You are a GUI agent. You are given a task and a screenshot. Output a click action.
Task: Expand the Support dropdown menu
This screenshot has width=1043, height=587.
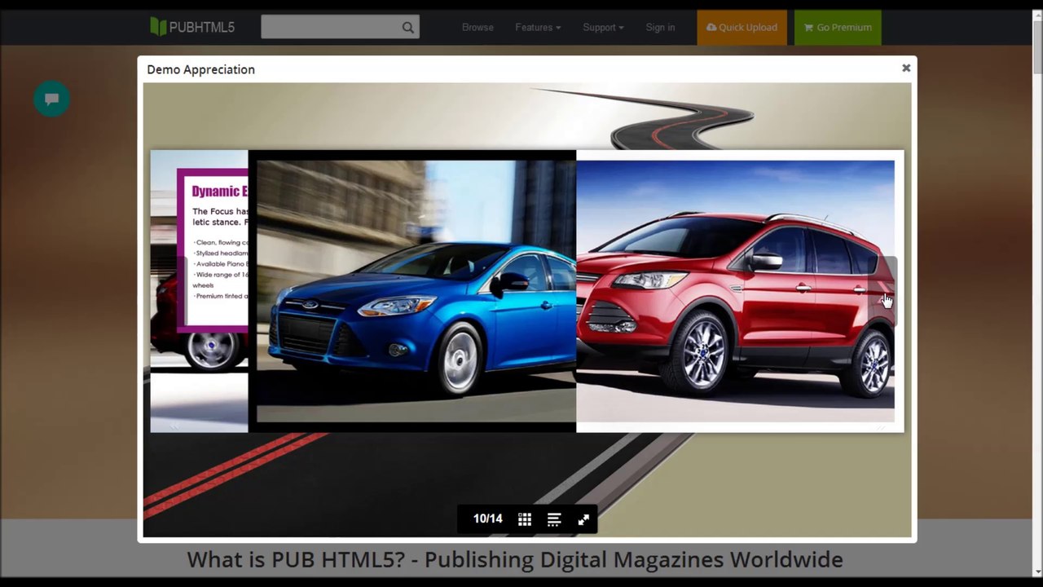[x=603, y=27]
